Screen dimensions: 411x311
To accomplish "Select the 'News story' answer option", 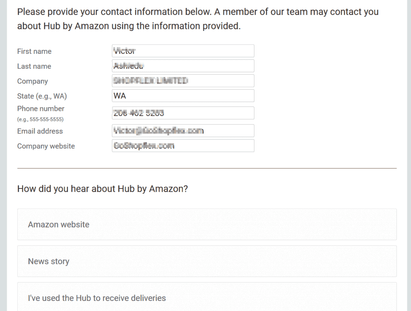I will pos(207,261).
